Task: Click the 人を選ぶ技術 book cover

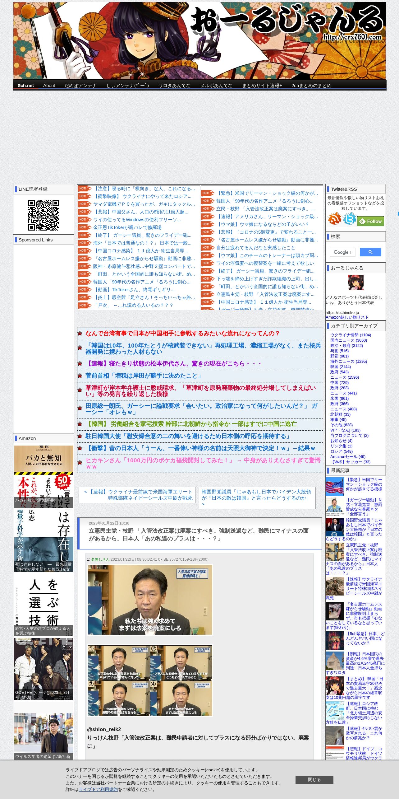Action: (44, 605)
